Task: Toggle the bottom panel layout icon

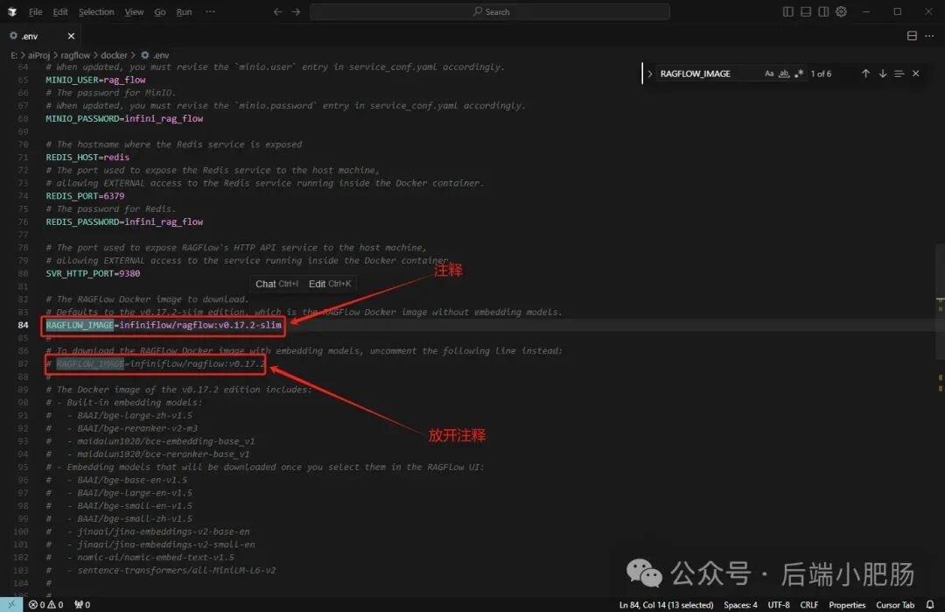Action: (806, 11)
